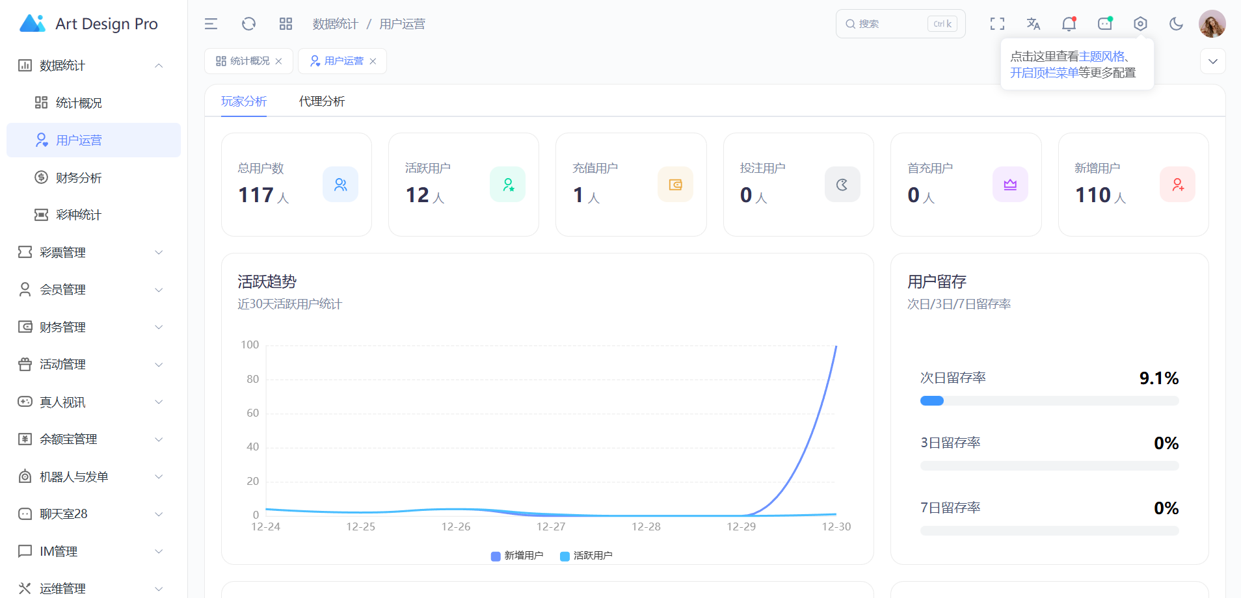Select 财务分析 in the sidebar
Viewport: 1241px width, 598px height.
[x=79, y=177]
